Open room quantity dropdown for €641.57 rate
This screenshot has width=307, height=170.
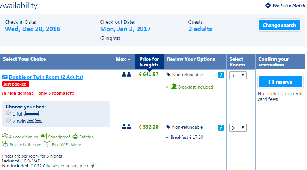pos(238,75)
